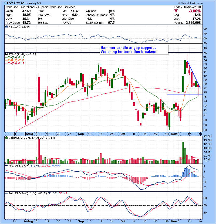The height and width of the screenshot is (224, 216).
Task: Click the blue descending trend line
Action: 194,74
